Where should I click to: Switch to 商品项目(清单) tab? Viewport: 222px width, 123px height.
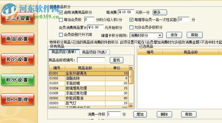click(x=64, y=52)
